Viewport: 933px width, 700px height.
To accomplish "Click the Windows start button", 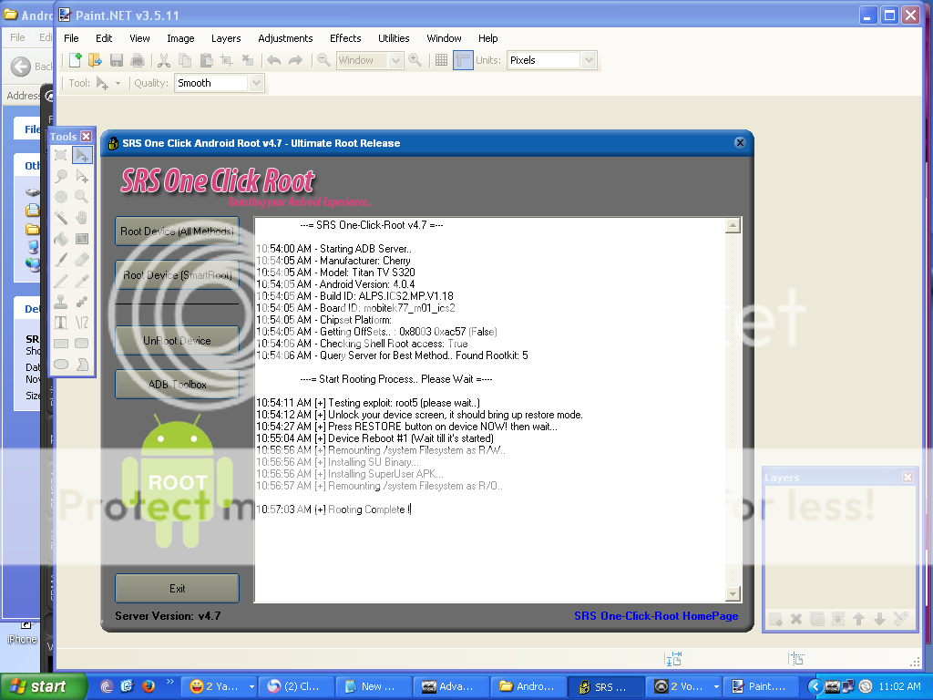I will click(37, 686).
